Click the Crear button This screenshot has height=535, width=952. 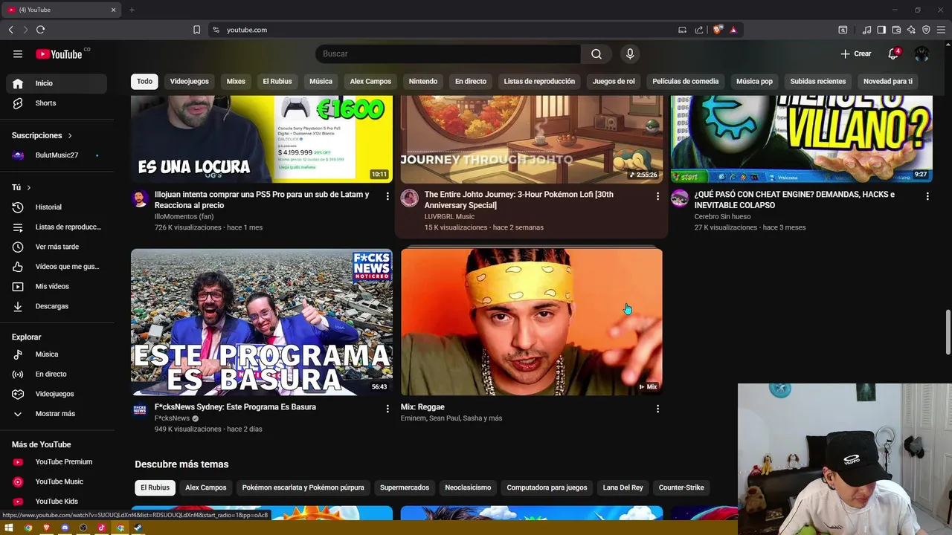click(x=855, y=53)
